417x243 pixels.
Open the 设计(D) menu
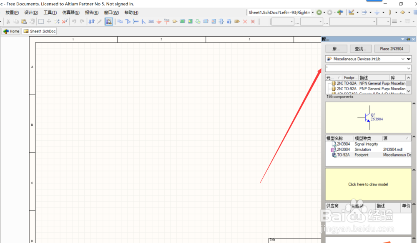coord(31,12)
